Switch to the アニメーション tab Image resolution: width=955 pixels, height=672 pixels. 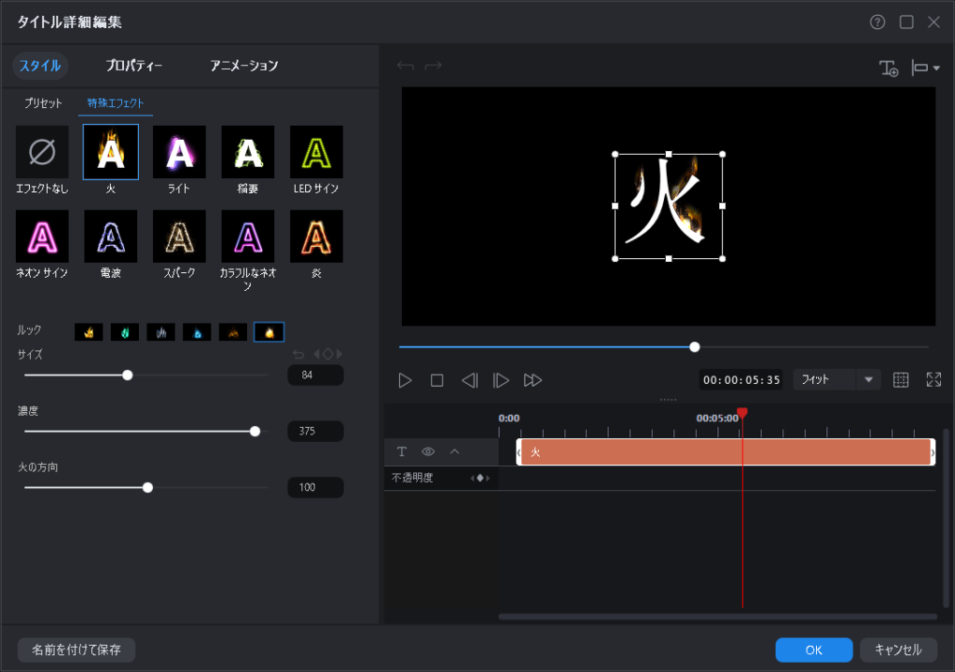tap(244, 66)
